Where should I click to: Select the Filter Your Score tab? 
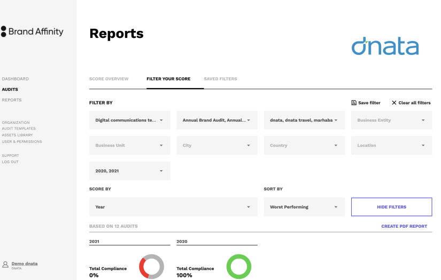(168, 79)
